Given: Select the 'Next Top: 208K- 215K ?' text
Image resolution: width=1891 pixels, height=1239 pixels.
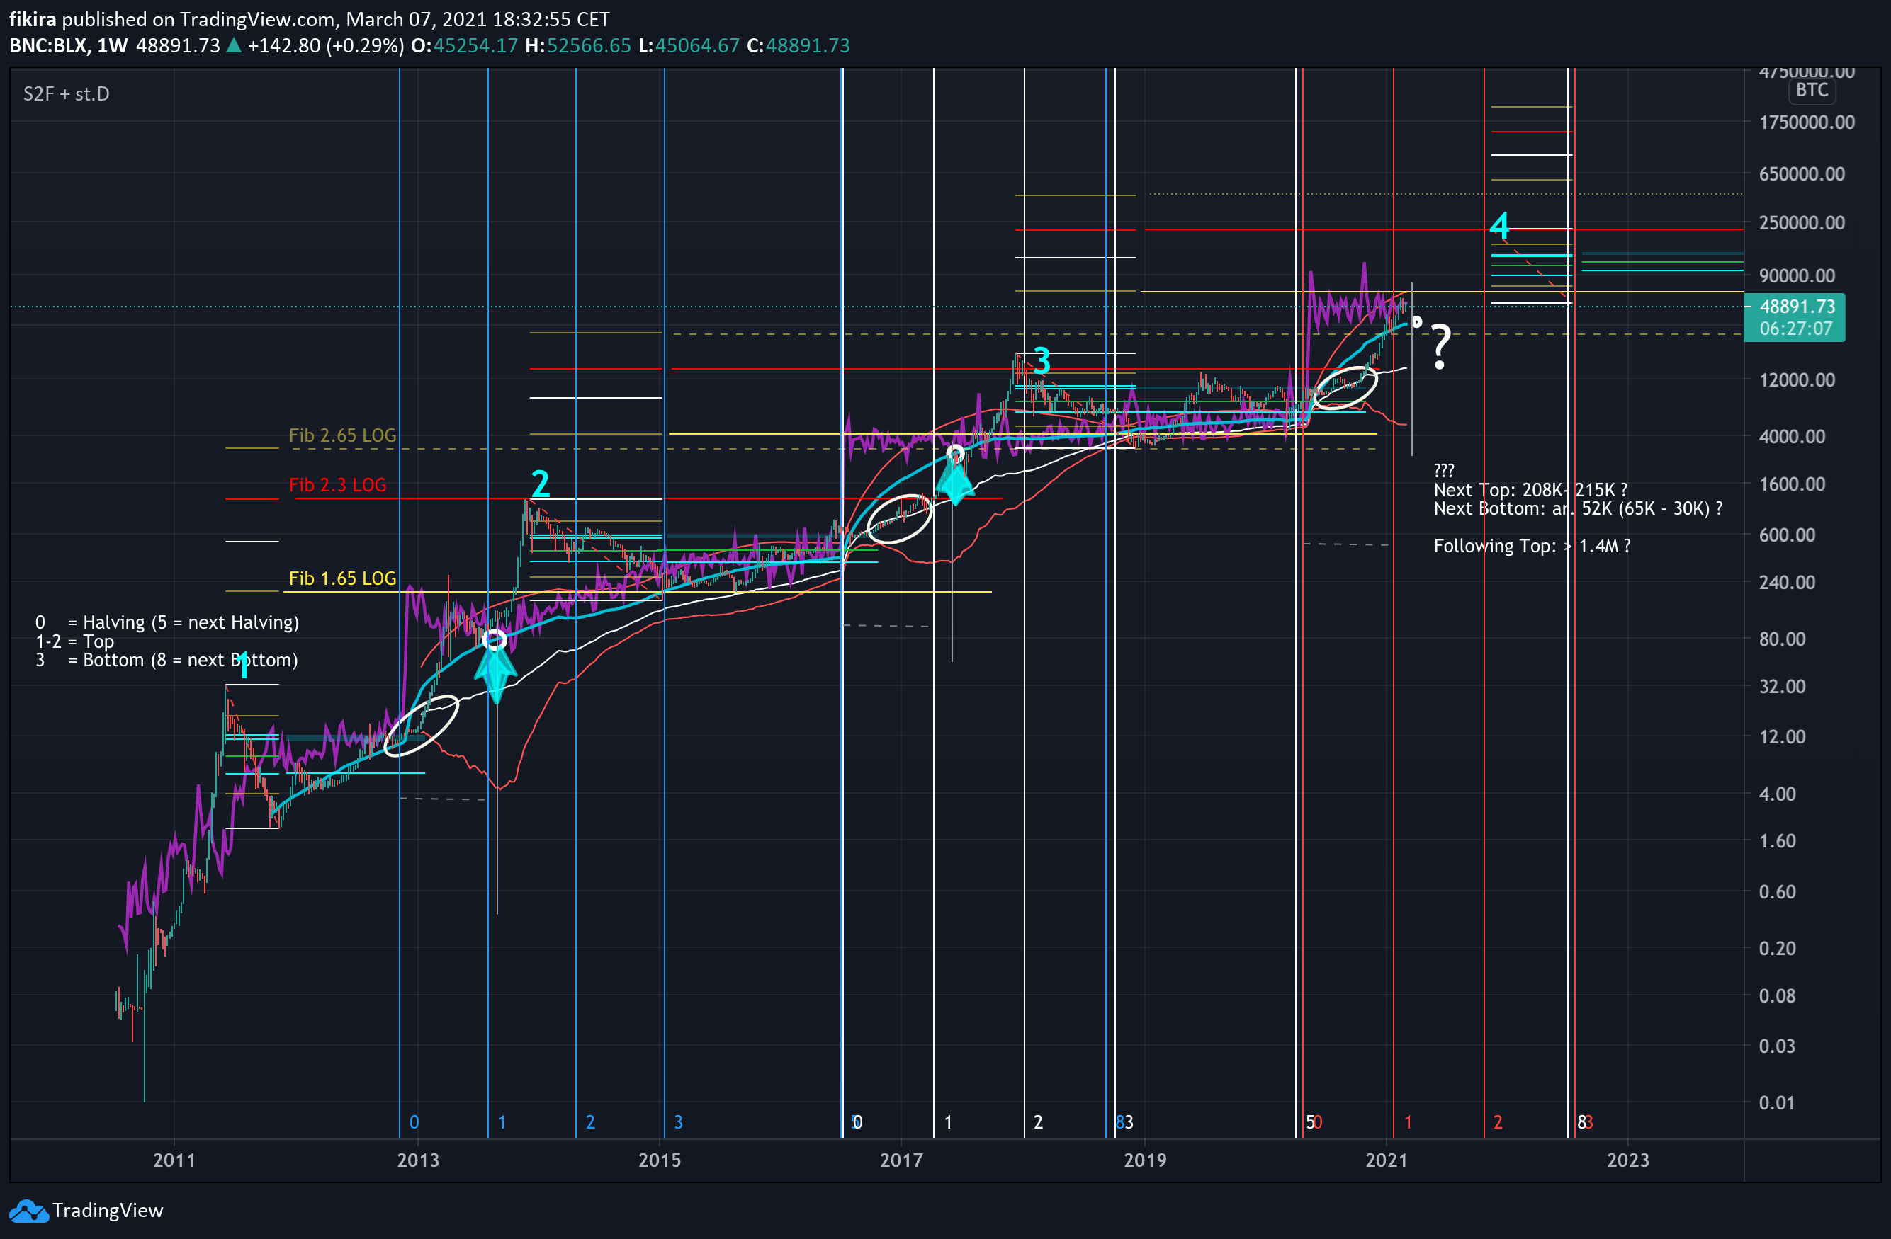Looking at the screenshot, I should pos(1531,490).
